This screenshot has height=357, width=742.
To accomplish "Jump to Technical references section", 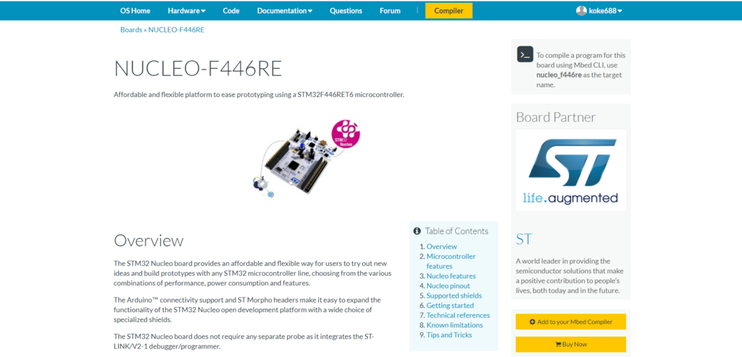I will pos(458,315).
